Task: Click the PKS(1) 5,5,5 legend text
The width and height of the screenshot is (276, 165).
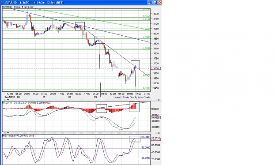Action: tap(18, 135)
